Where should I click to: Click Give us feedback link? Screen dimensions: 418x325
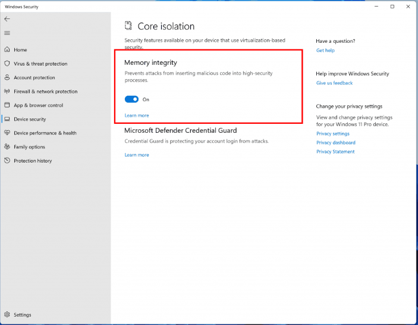pyautogui.click(x=334, y=83)
